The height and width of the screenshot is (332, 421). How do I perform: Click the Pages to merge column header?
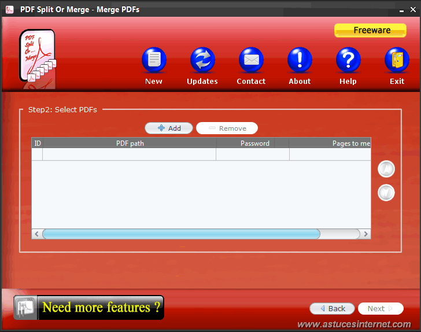coord(330,143)
